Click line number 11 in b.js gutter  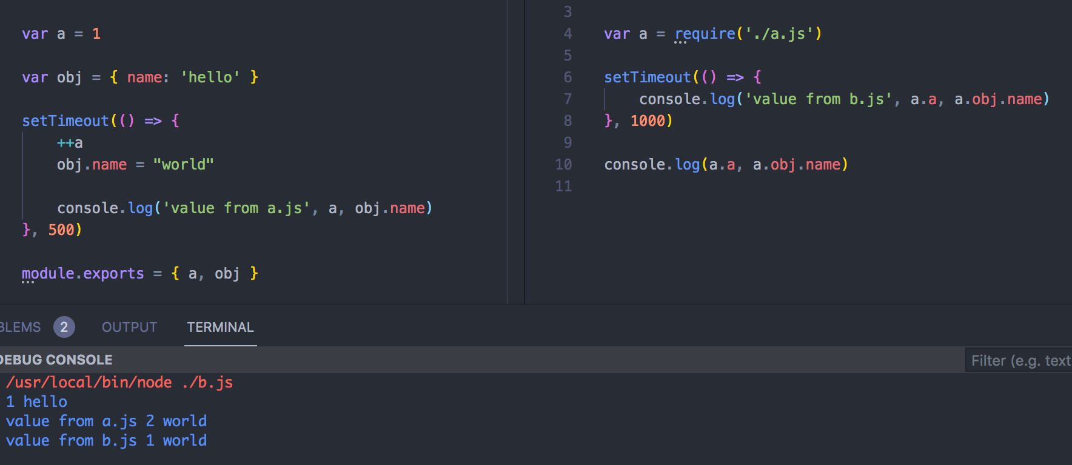563,186
